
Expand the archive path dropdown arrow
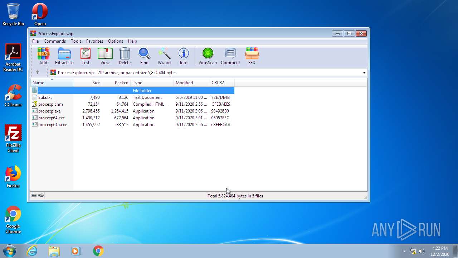pyautogui.click(x=364, y=73)
